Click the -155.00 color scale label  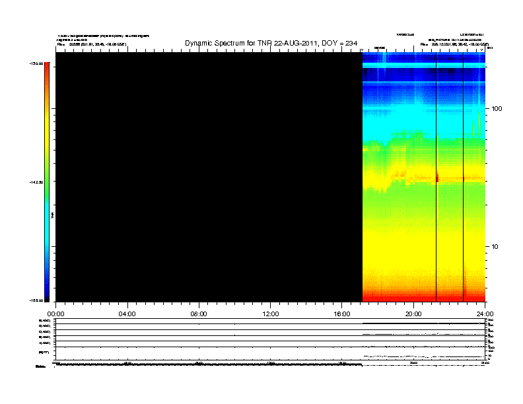tap(36, 300)
